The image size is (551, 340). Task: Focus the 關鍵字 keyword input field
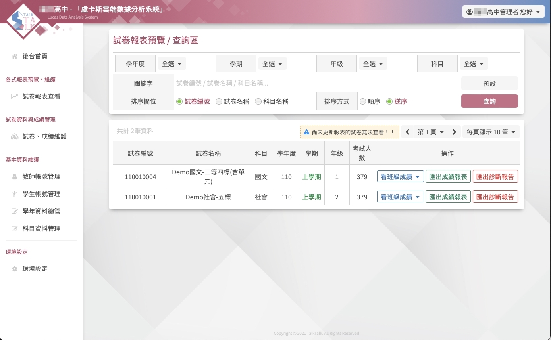click(x=316, y=84)
